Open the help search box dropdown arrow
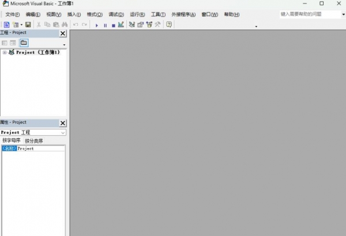This screenshot has width=346, height=236. click(343, 14)
